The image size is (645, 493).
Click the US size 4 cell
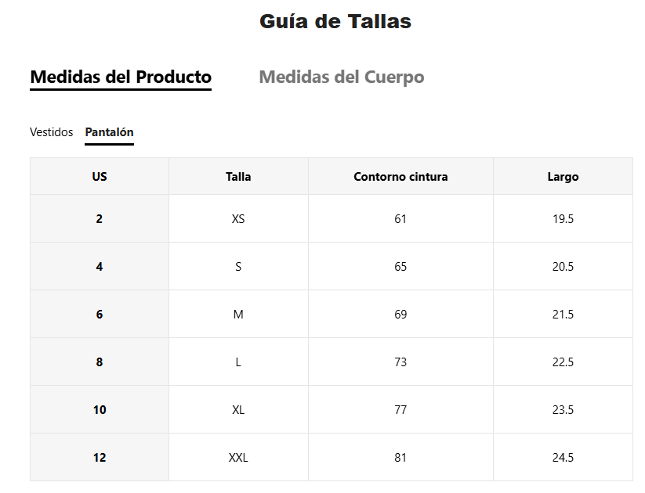pyautogui.click(x=100, y=266)
